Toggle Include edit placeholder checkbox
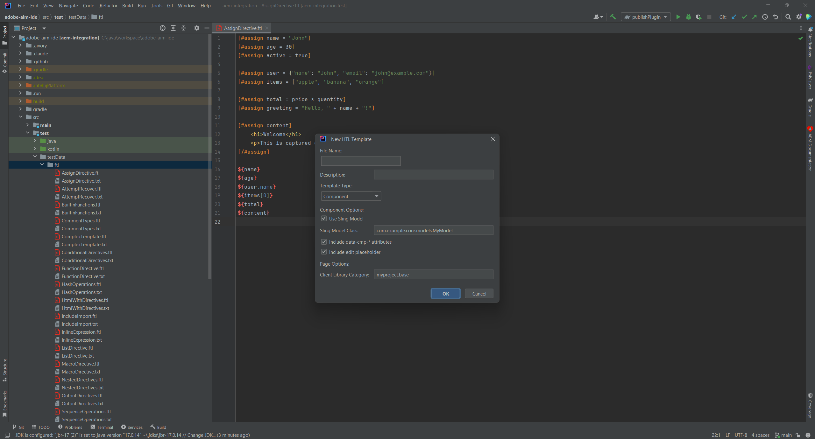 coord(324,252)
